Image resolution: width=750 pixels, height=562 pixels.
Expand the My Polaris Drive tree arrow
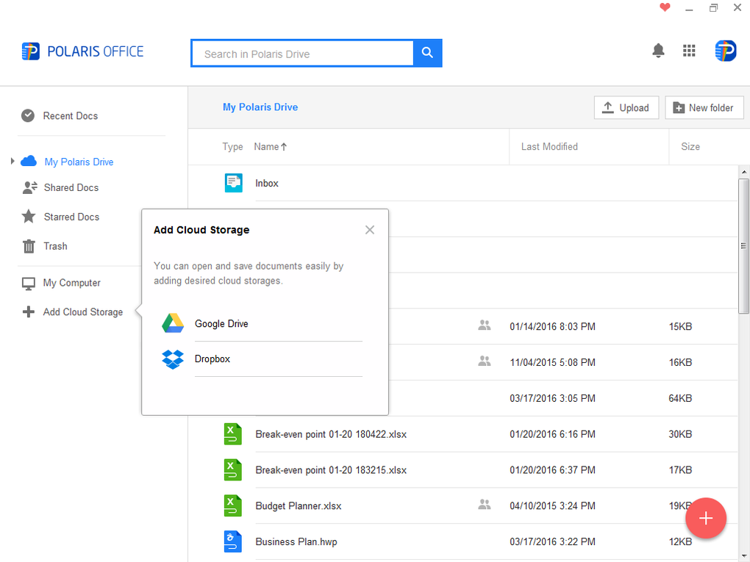pyautogui.click(x=12, y=161)
